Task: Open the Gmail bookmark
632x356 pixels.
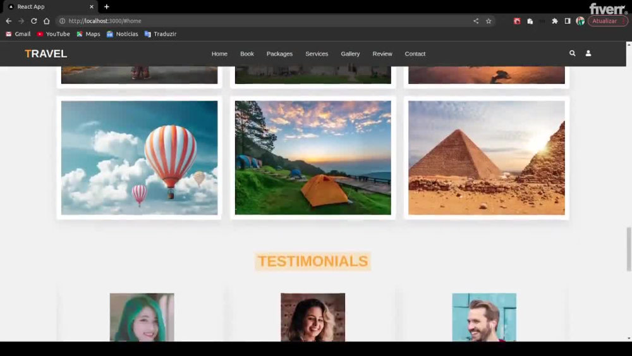Action: pos(18,34)
